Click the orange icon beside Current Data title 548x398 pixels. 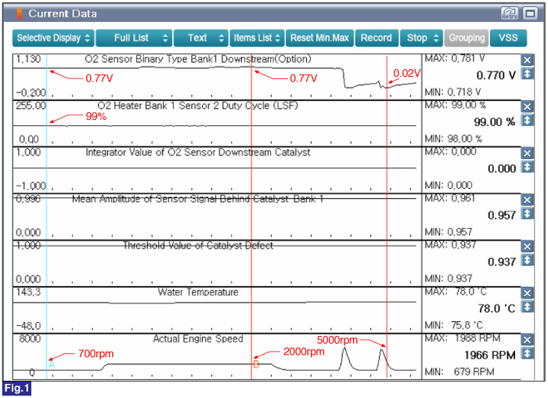[x=20, y=13]
